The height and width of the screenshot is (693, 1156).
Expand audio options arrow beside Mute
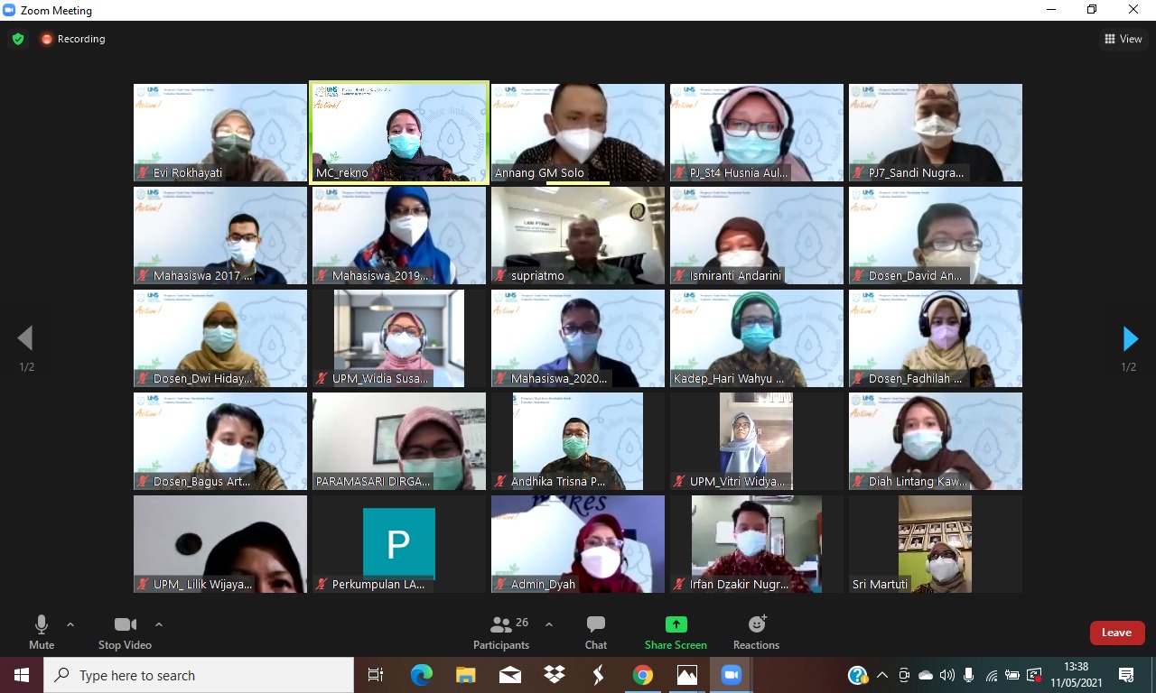pyautogui.click(x=70, y=624)
